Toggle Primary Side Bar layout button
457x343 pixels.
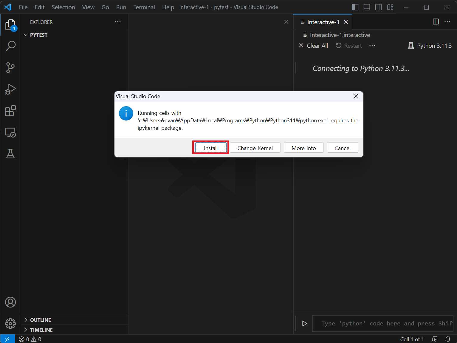(x=355, y=7)
